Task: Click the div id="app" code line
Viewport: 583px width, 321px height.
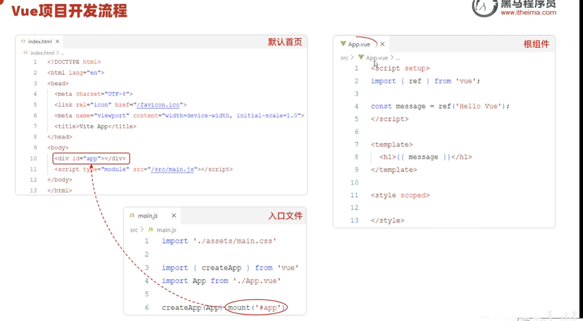Action: [x=91, y=158]
